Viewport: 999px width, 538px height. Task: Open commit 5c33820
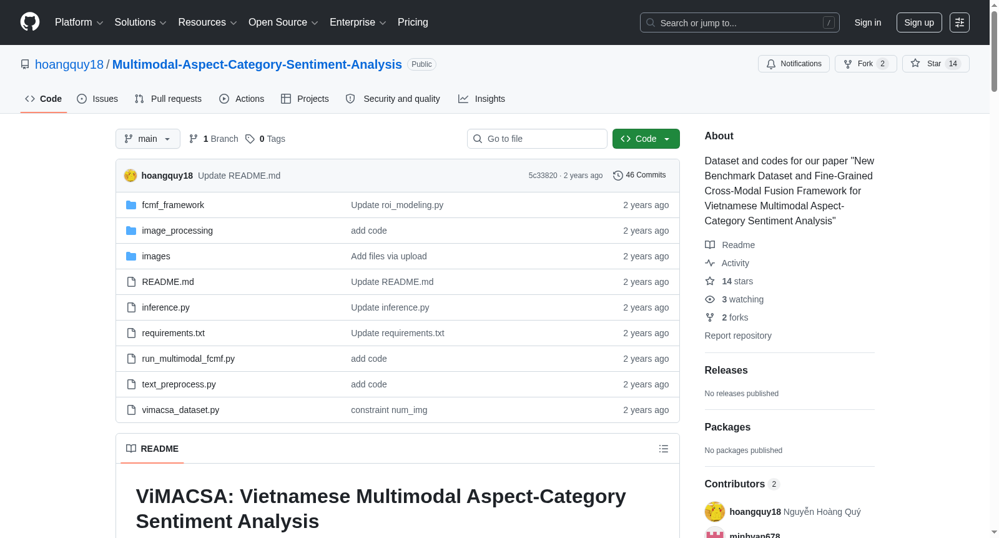[x=543, y=176]
